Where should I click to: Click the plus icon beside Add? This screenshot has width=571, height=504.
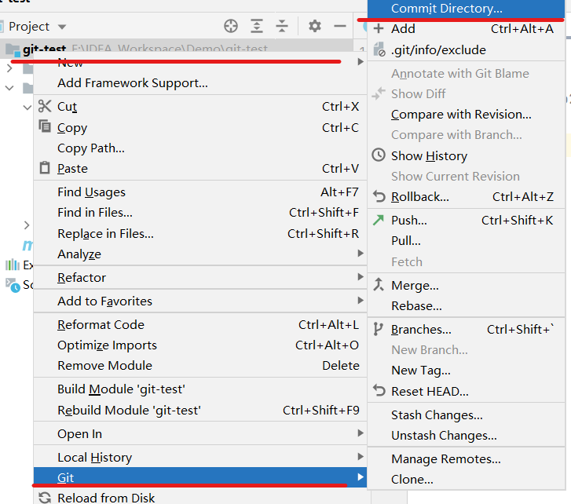379,28
